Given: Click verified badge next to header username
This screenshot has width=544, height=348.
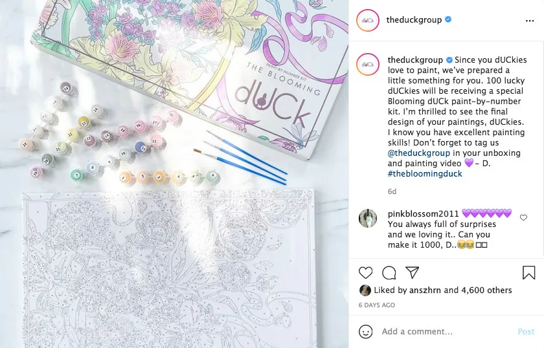Looking at the screenshot, I should point(448,19).
